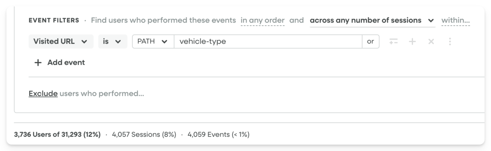Image resolution: width=491 pixels, height=151 pixels.
Task: Click the add property filter icon
Action: 393,42
